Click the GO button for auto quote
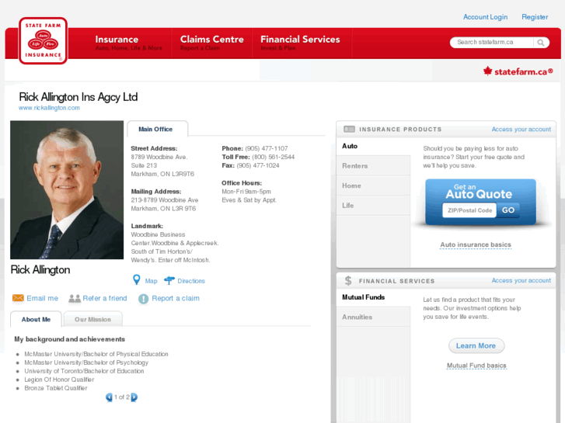Image resolution: width=565 pixels, height=423 pixels. [x=508, y=210]
